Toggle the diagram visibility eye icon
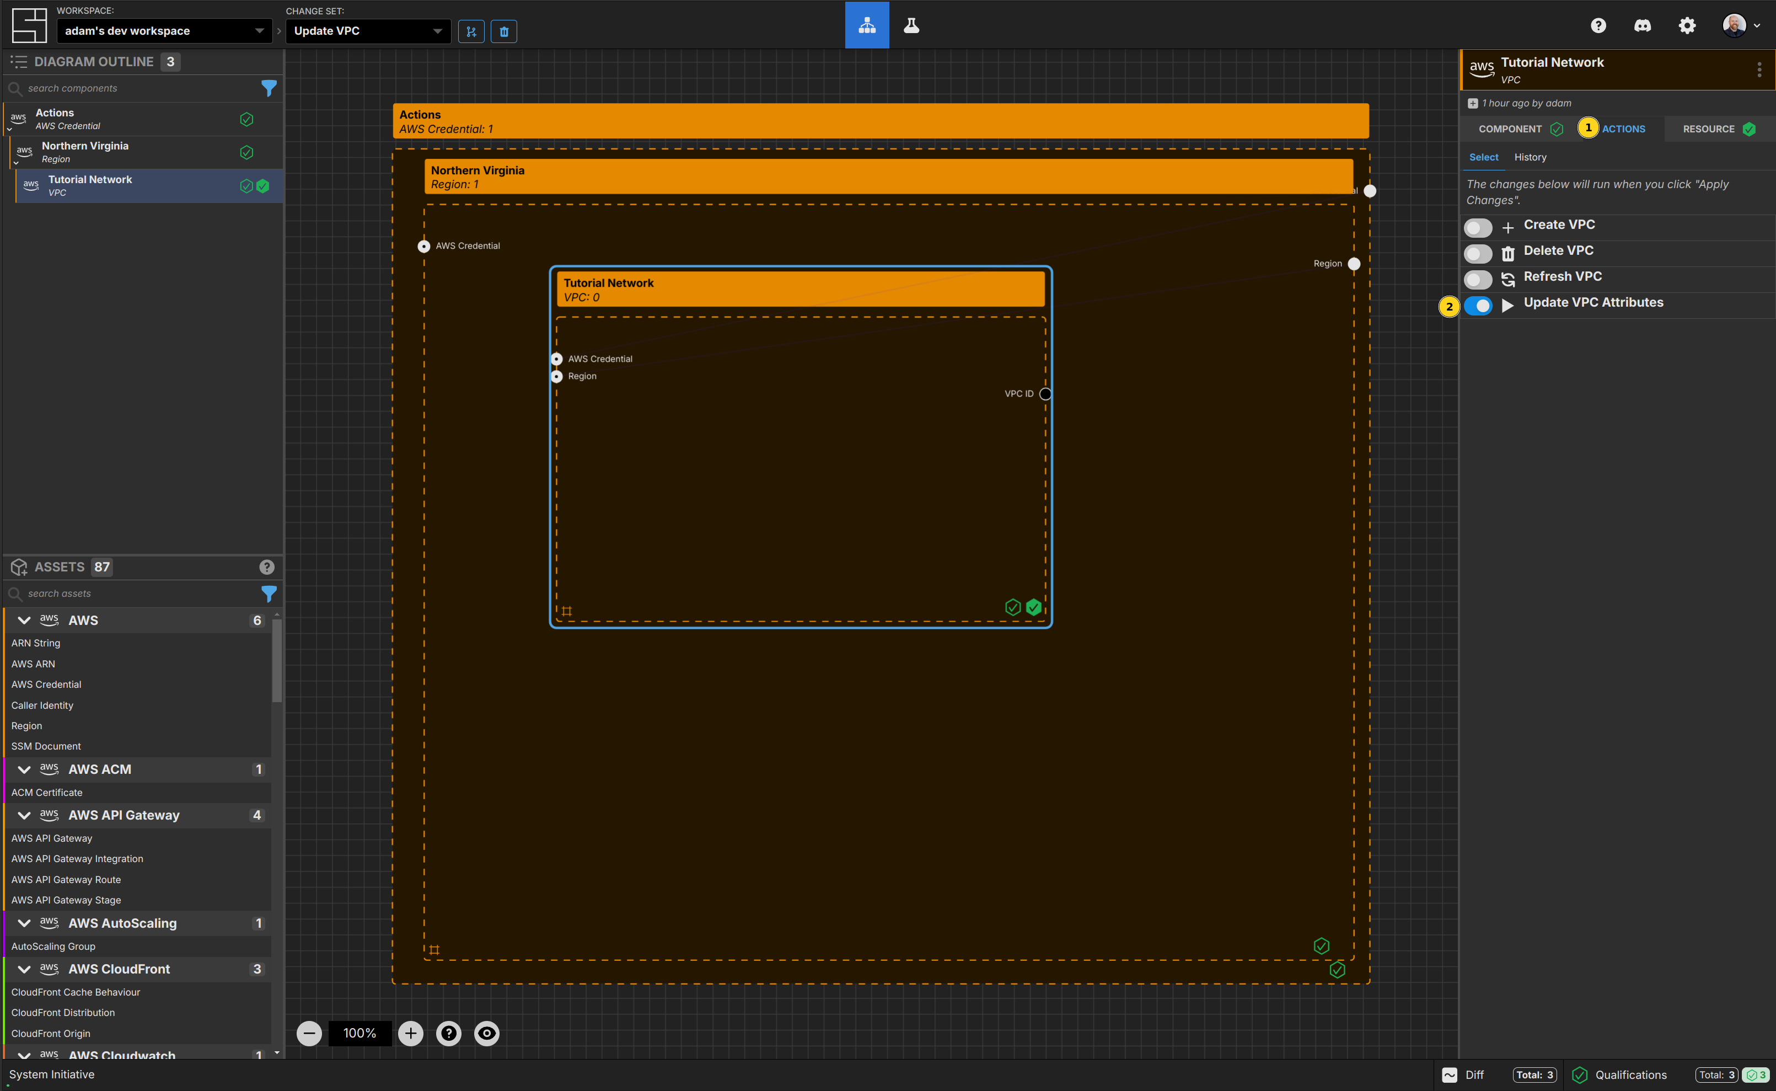Screen dimensions: 1776x1091 [487, 1033]
